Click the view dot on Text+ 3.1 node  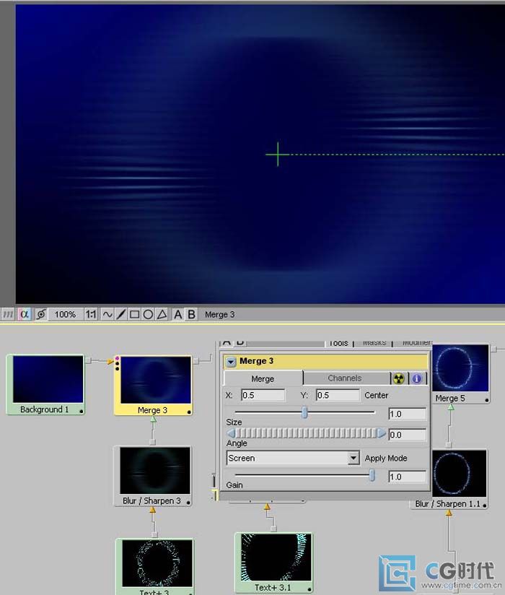pyautogui.click(x=309, y=589)
